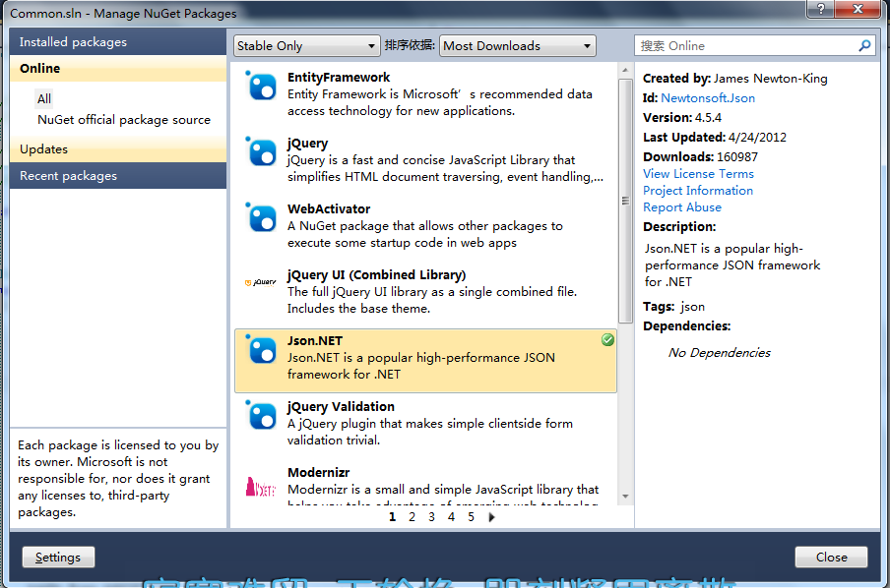Image resolution: width=890 pixels, height=588 pixels.
Task: Expand the Installed packages section
Action: [x=118, y=42]
